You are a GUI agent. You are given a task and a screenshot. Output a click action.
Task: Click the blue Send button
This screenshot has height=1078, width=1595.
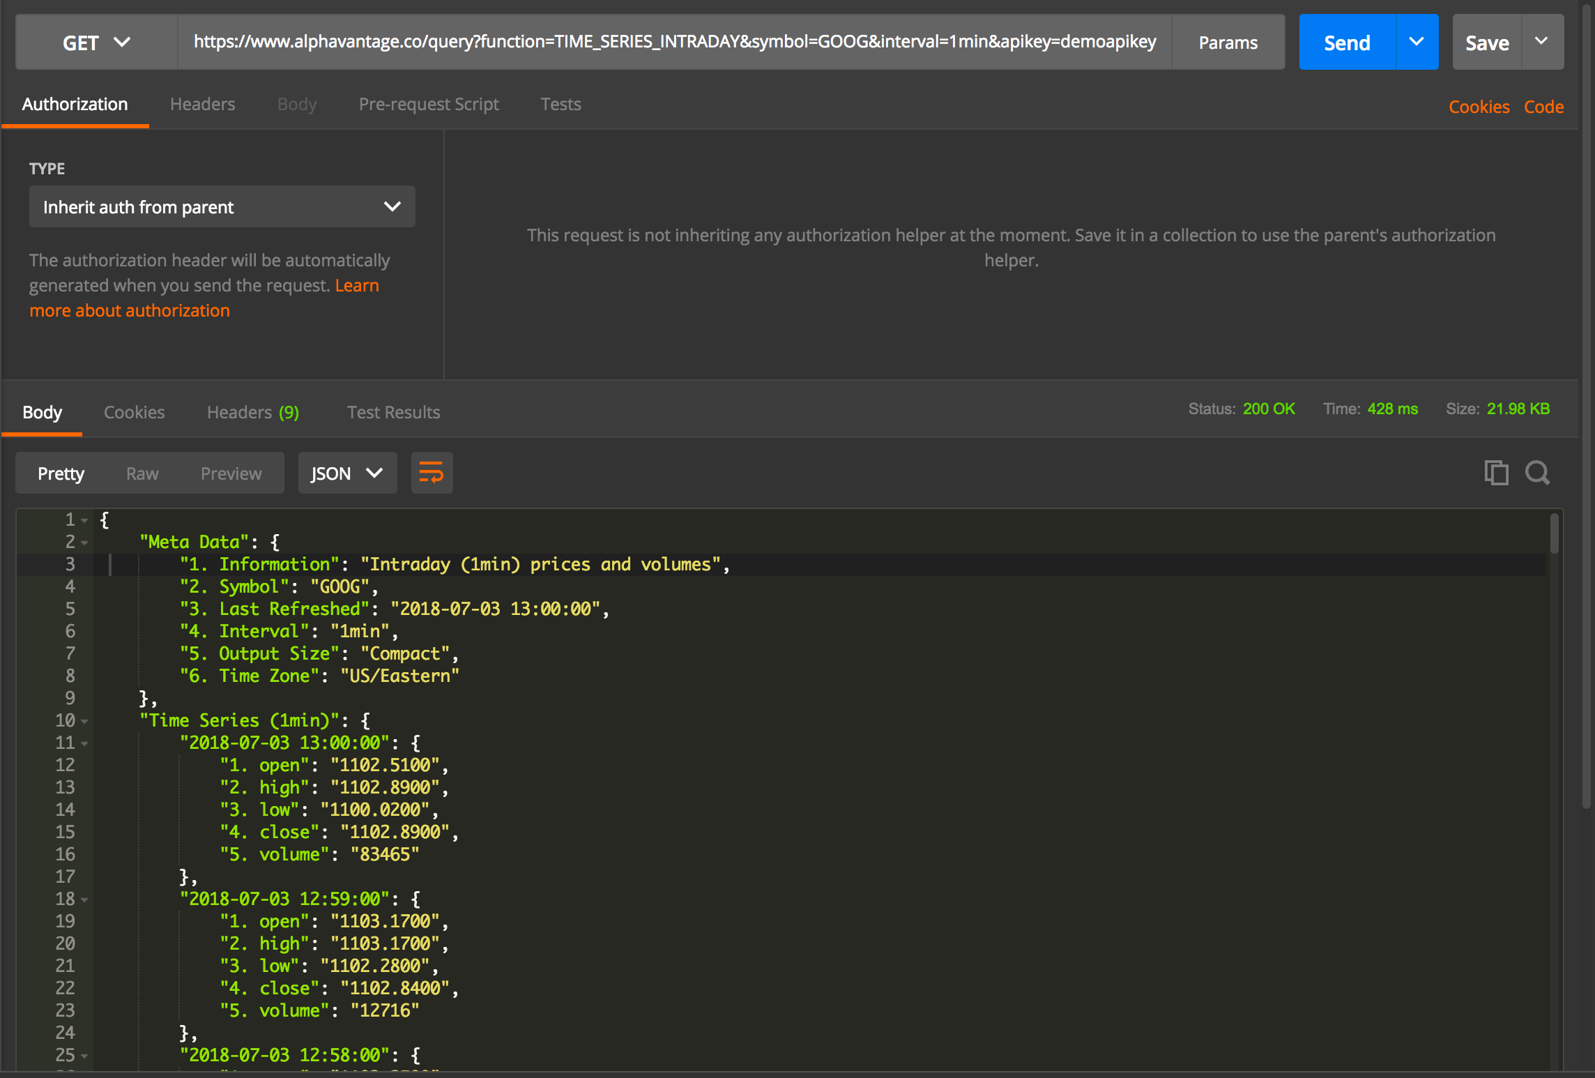coord(1347,42)
